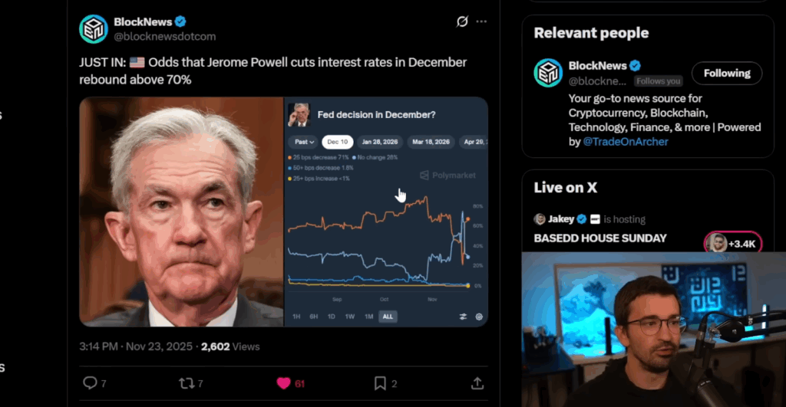Open the reply comment icon
786x407 pixels.
click(90, 383)
